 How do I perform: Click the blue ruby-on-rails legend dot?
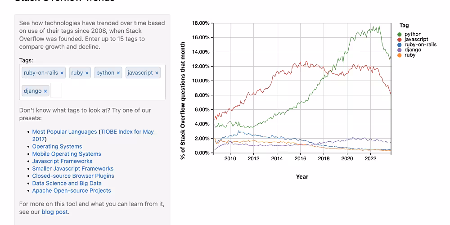[x=399, y=45]
